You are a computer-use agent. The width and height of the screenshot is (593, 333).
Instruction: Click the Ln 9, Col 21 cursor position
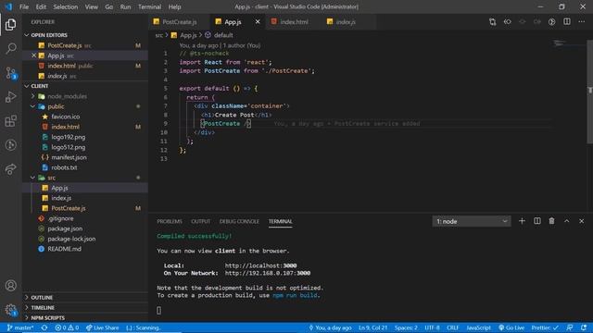[372, 327]
